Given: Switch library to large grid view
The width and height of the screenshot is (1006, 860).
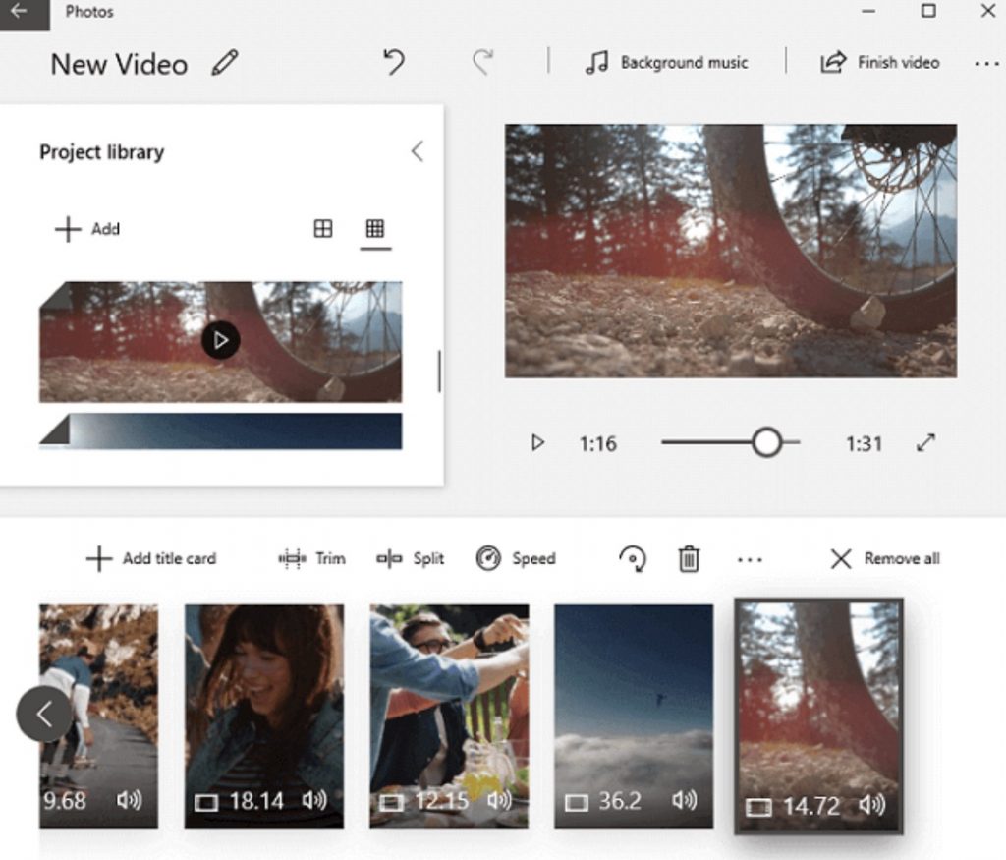Looking at the screenshot, I should (322, 229).
